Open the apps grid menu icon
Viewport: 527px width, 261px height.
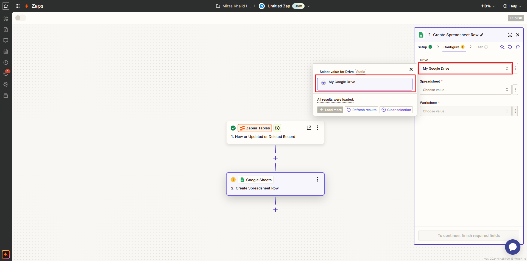(18, 6)
